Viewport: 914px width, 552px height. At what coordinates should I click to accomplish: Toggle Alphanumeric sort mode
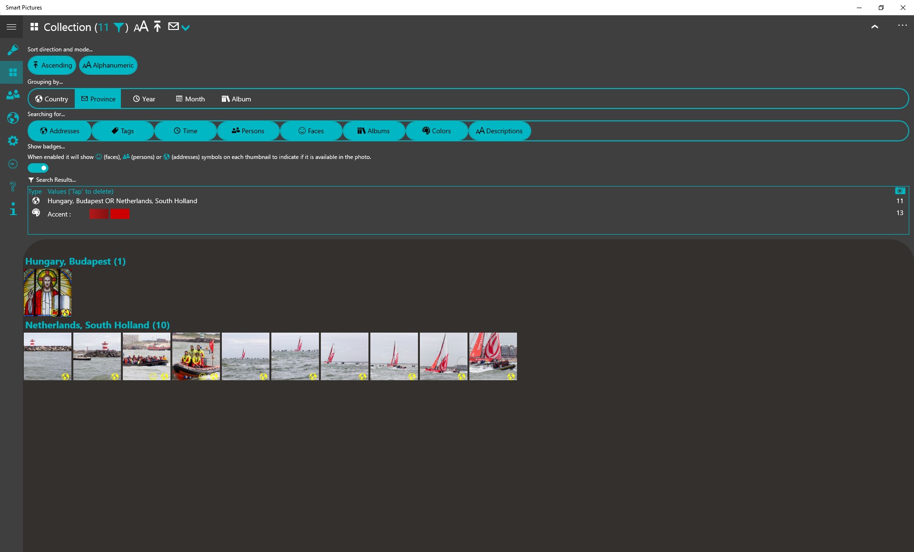click(x=108, y=65)
